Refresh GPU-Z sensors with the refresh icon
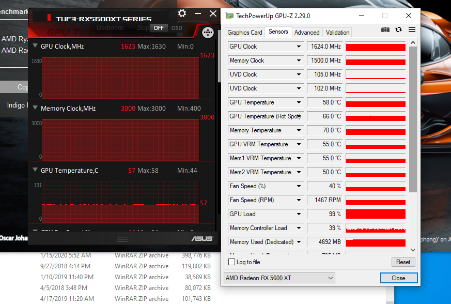This screenshot has width=451, height=304. click(398, 29)
